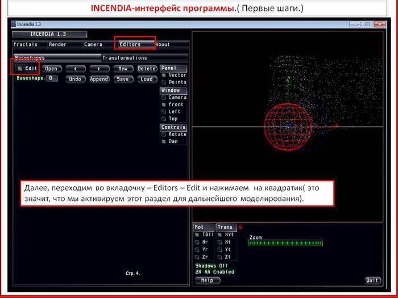Toggle the 2X AA Enabled setting

coord(215,272)
